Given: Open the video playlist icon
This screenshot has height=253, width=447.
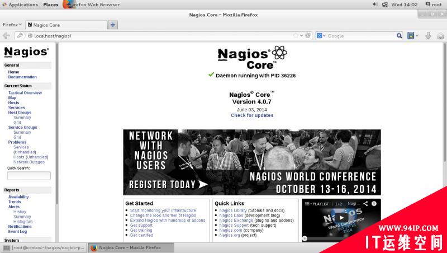Looking at the screenshot, I should (x=307, y=204).
